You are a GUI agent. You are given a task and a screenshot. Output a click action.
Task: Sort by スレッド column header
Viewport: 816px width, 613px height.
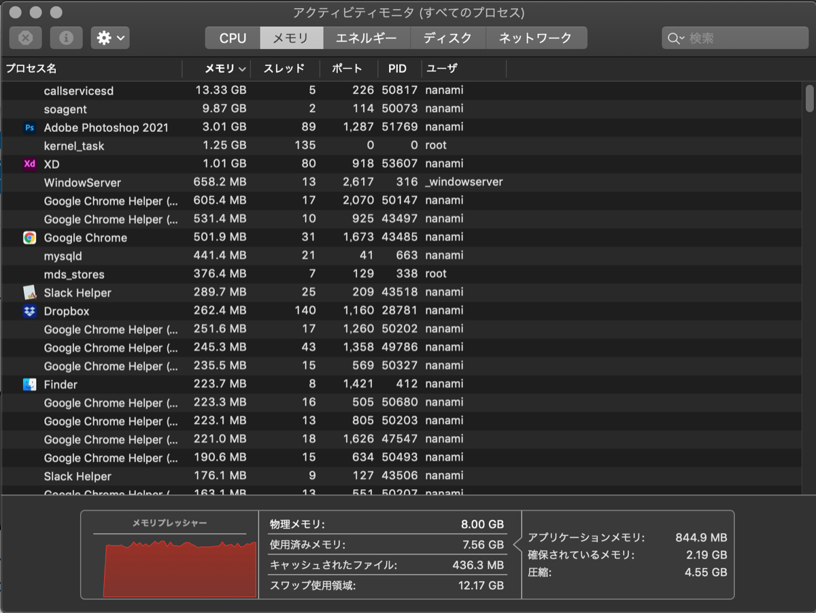pyautogui.click(x=286, y=69)
